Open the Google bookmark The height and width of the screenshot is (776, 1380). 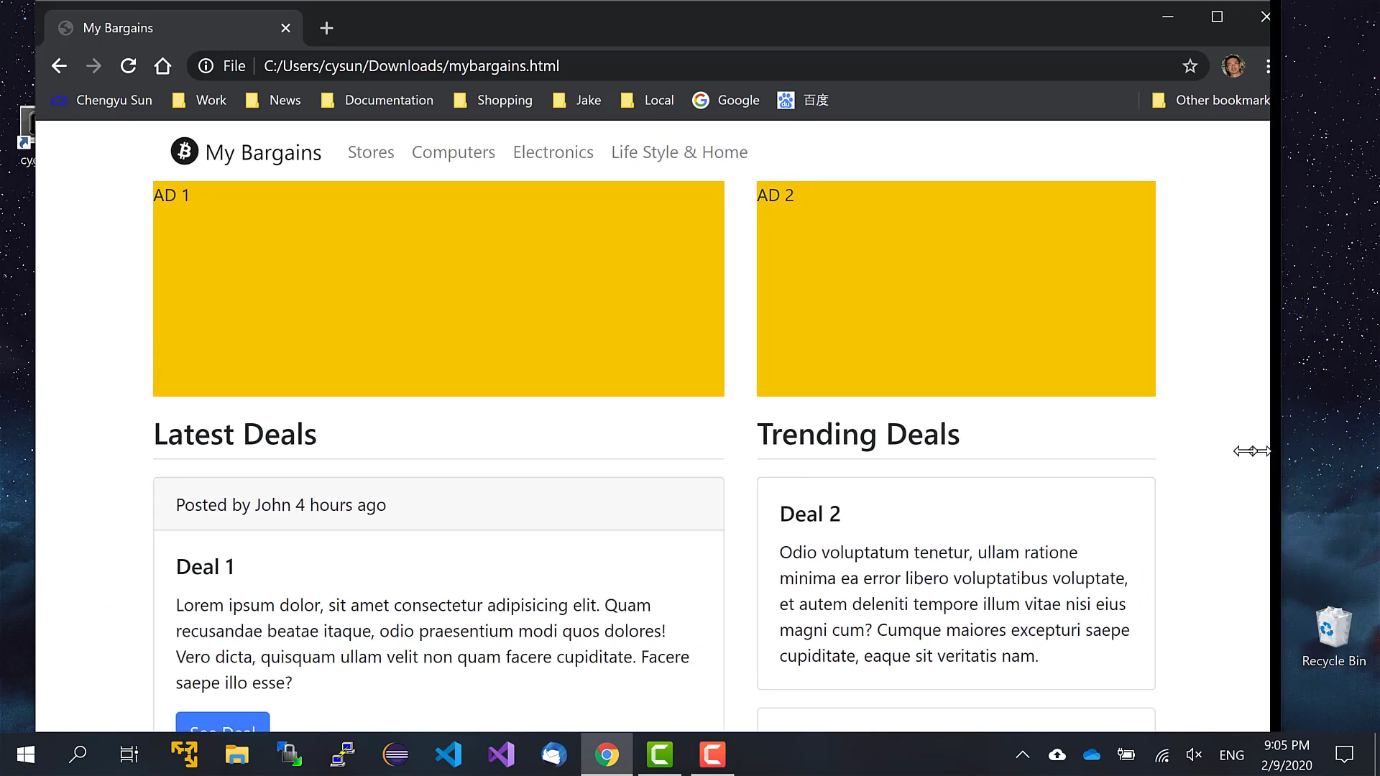pos(726,101)
